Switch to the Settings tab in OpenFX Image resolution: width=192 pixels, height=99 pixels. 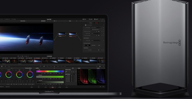[x=96, y=23]
